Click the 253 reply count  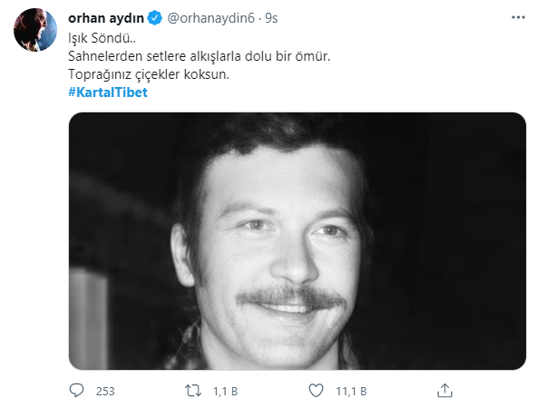[x=105, y=392]
